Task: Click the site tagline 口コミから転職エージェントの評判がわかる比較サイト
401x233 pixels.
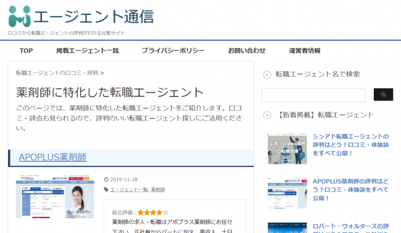Action: click(66, 33)
